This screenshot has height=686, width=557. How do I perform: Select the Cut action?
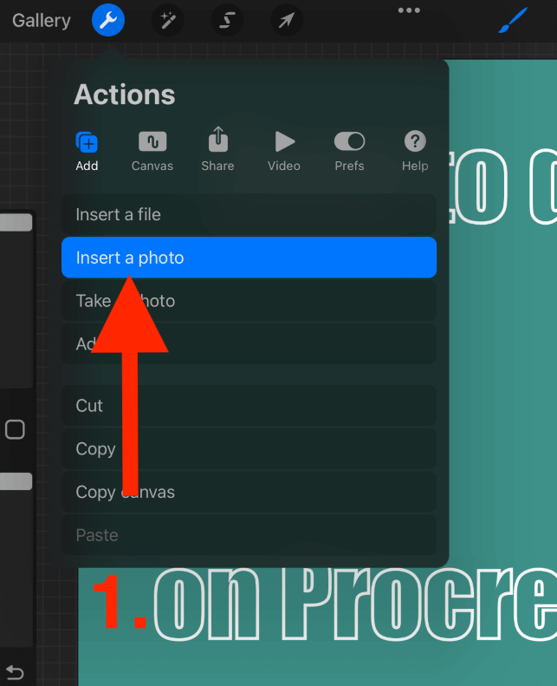pyautogui.click(x=249, y=406)
